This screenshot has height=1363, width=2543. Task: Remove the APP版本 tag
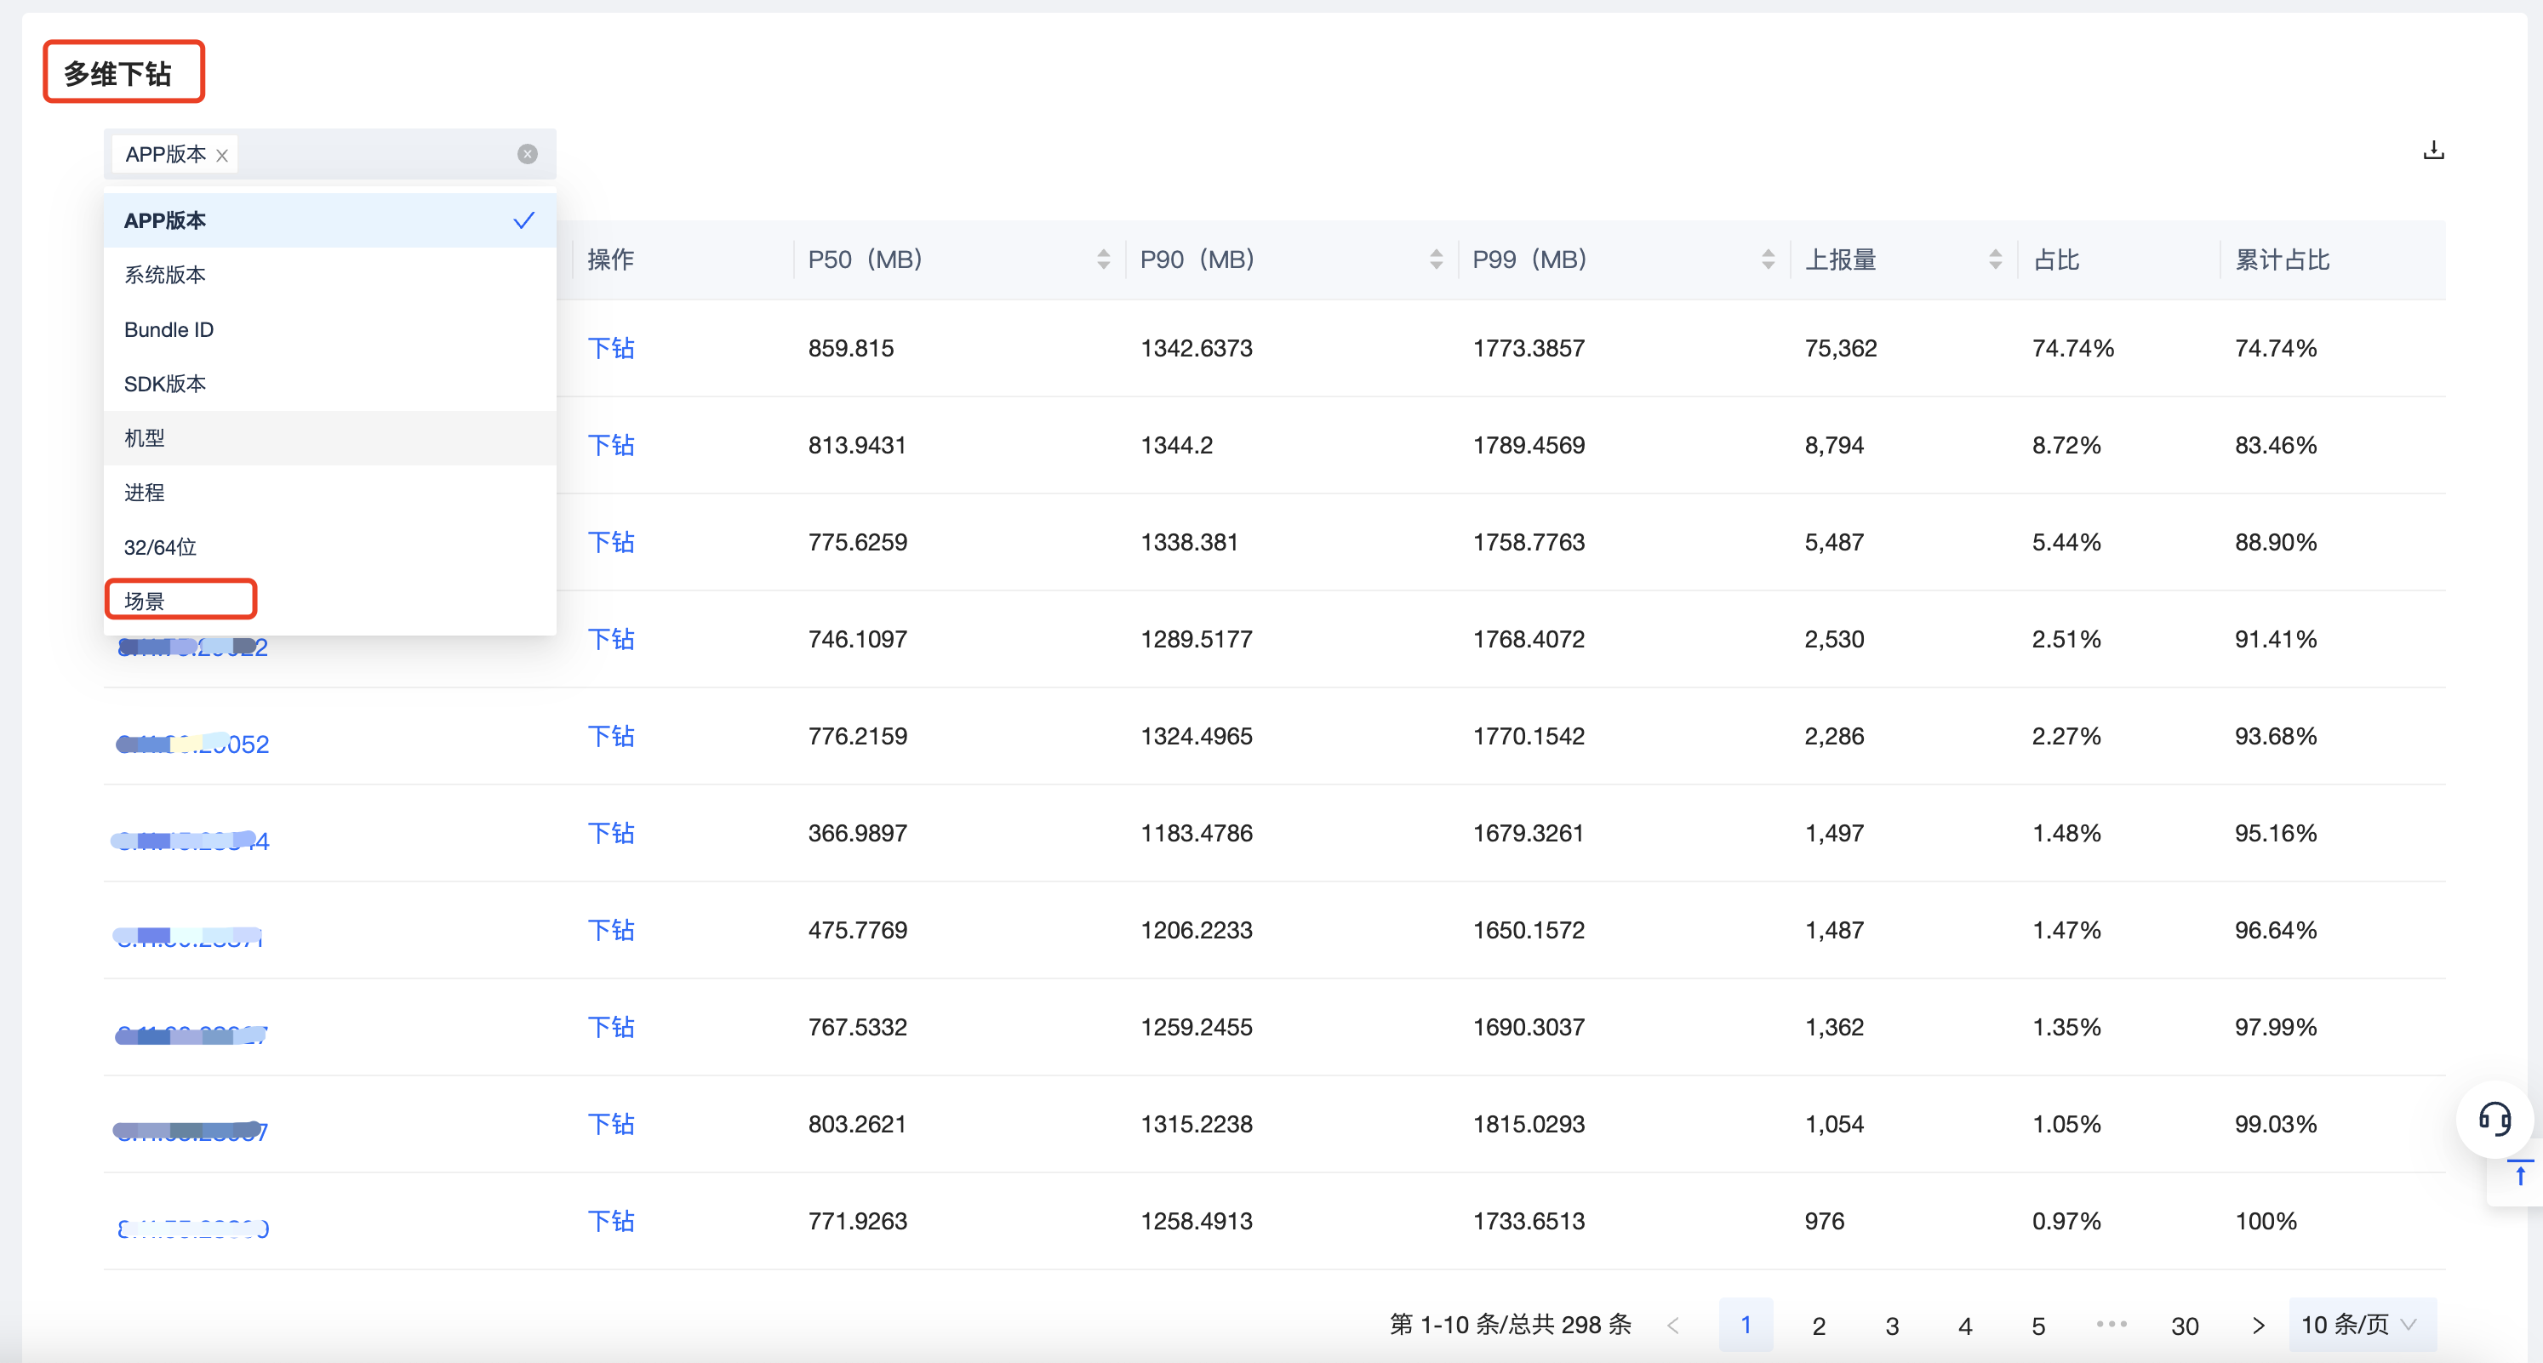[222, 155]
